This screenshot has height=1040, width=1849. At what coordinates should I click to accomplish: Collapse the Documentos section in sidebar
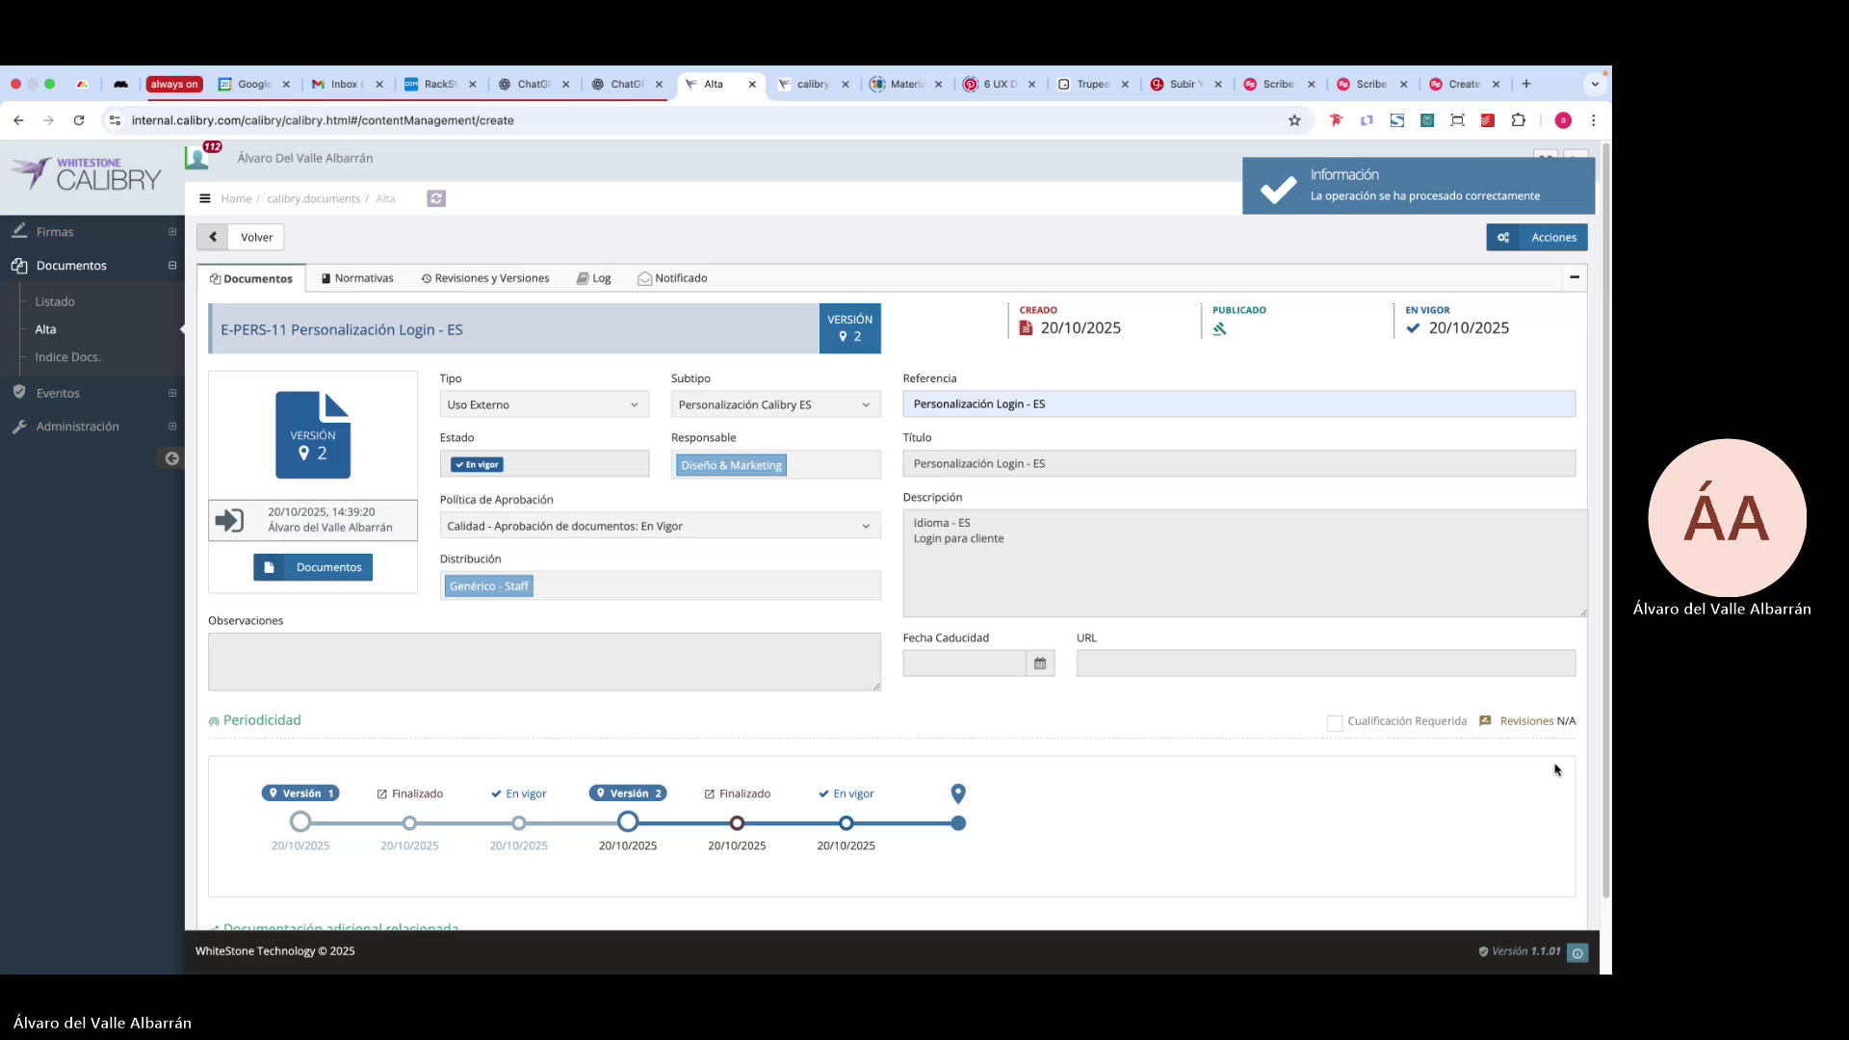coord(172,266)
